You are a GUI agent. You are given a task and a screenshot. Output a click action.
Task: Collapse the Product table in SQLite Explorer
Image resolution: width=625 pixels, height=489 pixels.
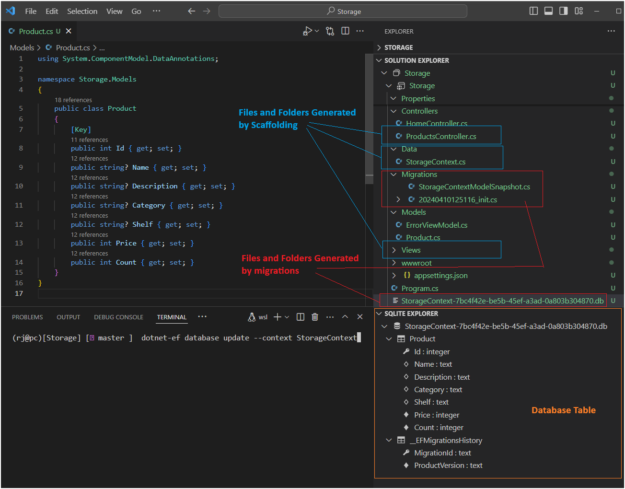coord(389,338)
